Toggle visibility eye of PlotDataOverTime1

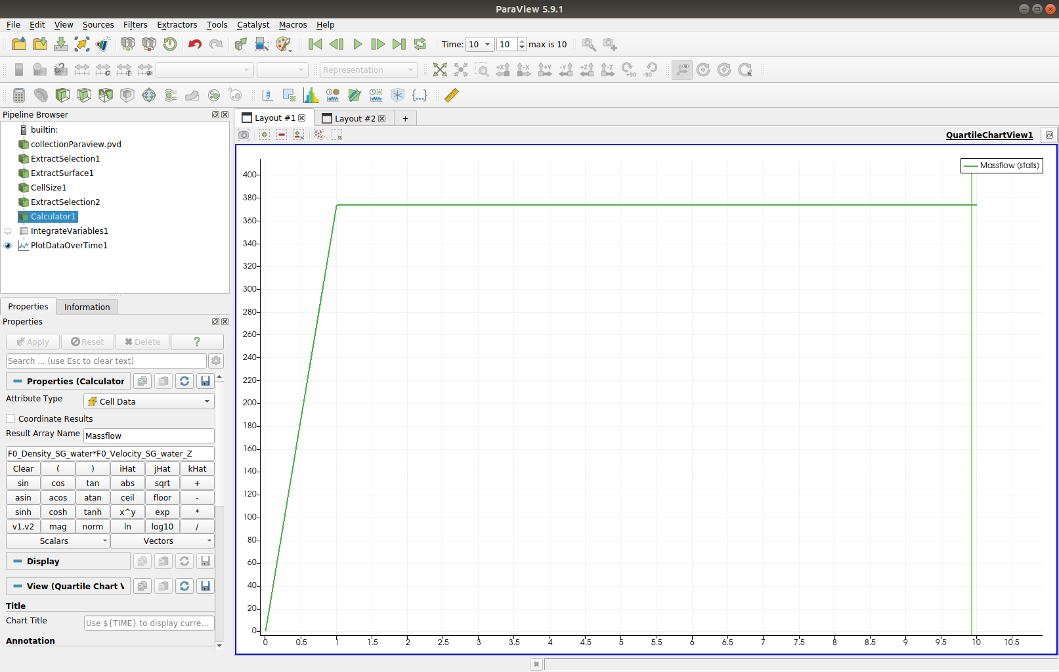click(8, 246)
